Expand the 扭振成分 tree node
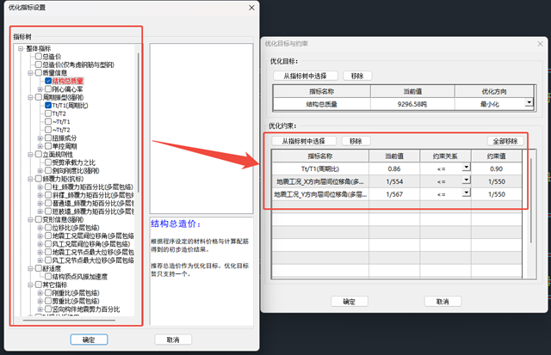This screenshot has height=355, width=551. point(40,138)
